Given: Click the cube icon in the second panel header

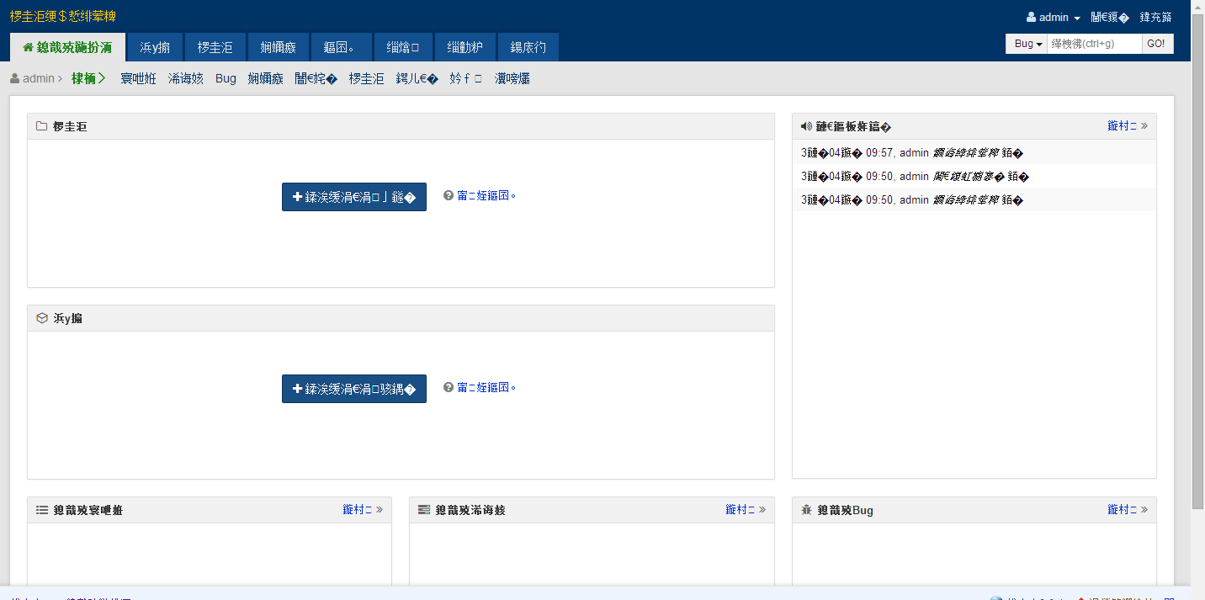Looking at the screenshot, I should point(41,319).
